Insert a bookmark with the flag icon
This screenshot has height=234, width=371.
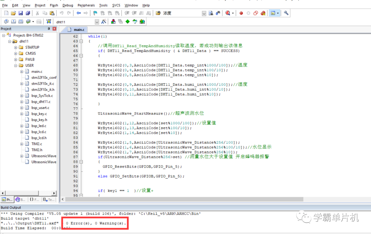coord(95,13)
